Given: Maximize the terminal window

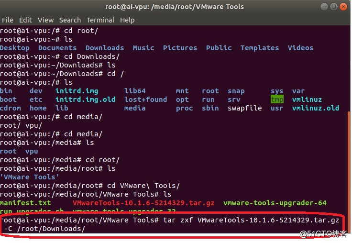Looking at the screenshot, I should point(334,7).
